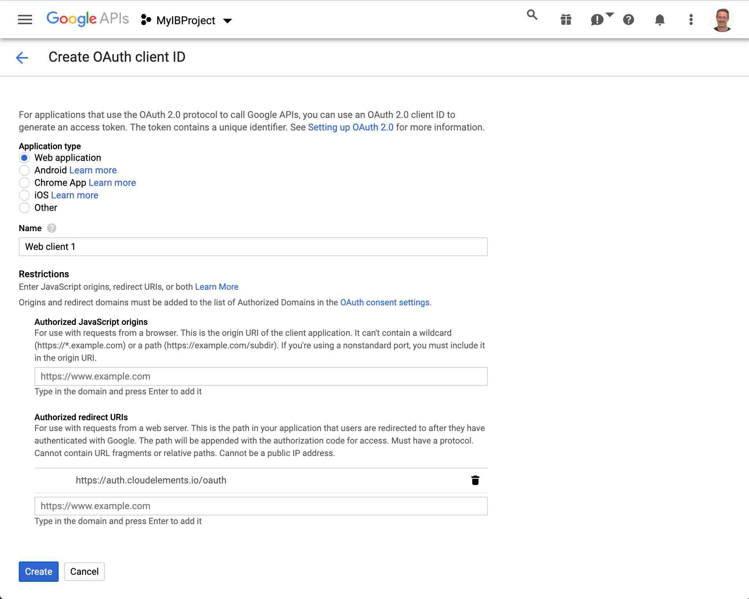Viewport: 749px width, 599px height.
Task: Click the project hexagon dots icon
Action: (x=146, y=20)
